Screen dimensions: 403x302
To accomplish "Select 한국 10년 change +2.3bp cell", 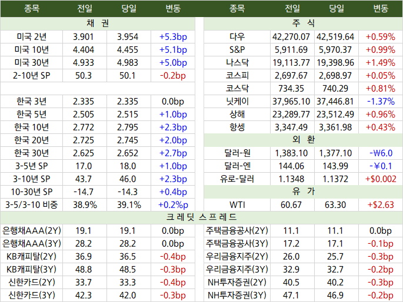I will [x=173, y=127].
